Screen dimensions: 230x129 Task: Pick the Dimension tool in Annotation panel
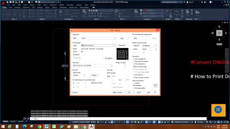pyautogui.click(x=67, y=13)
